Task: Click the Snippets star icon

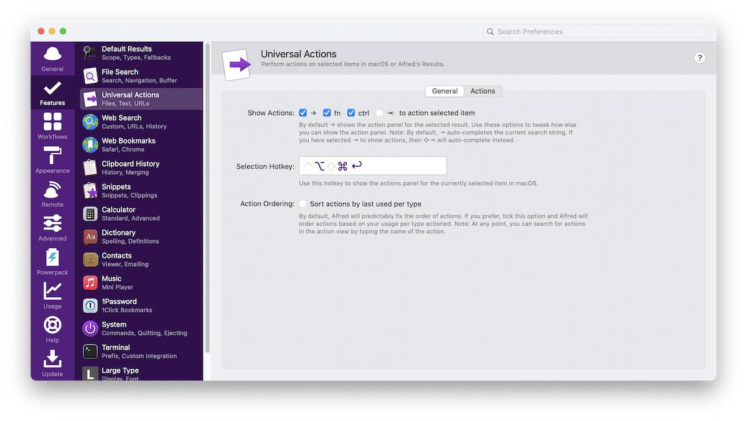Action: coord(90,191)
